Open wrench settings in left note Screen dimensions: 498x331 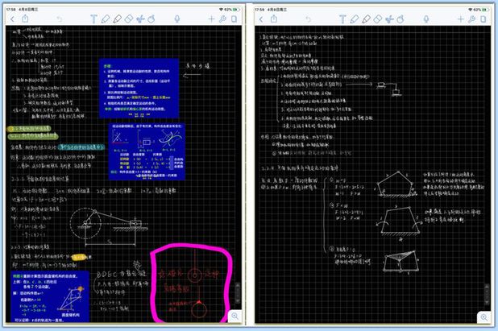(x=223, y=18)
